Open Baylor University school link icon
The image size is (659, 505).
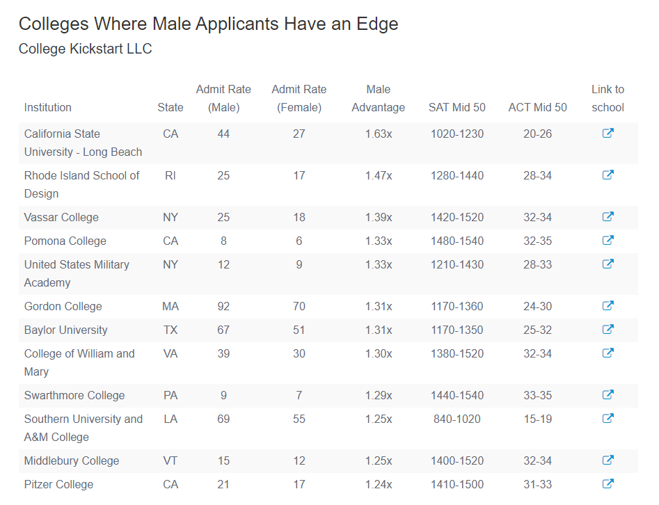[x=608, y=330]
